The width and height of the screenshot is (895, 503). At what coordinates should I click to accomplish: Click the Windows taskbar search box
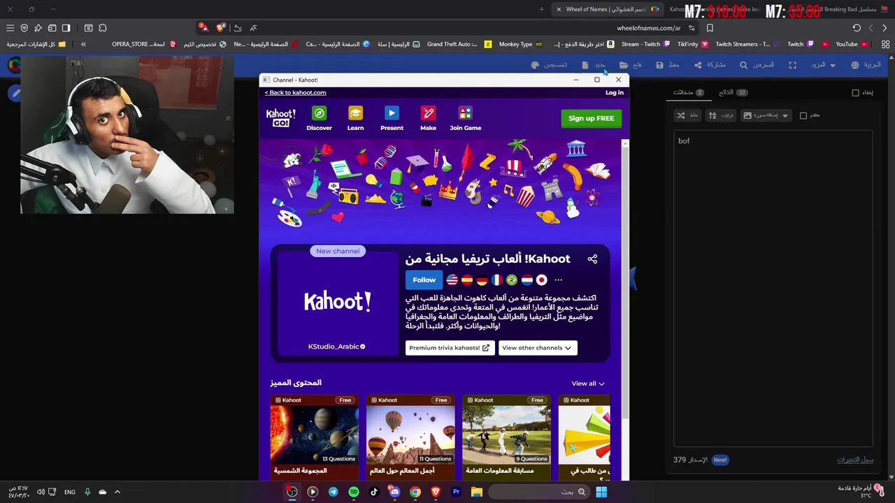[x=538, y=492]
